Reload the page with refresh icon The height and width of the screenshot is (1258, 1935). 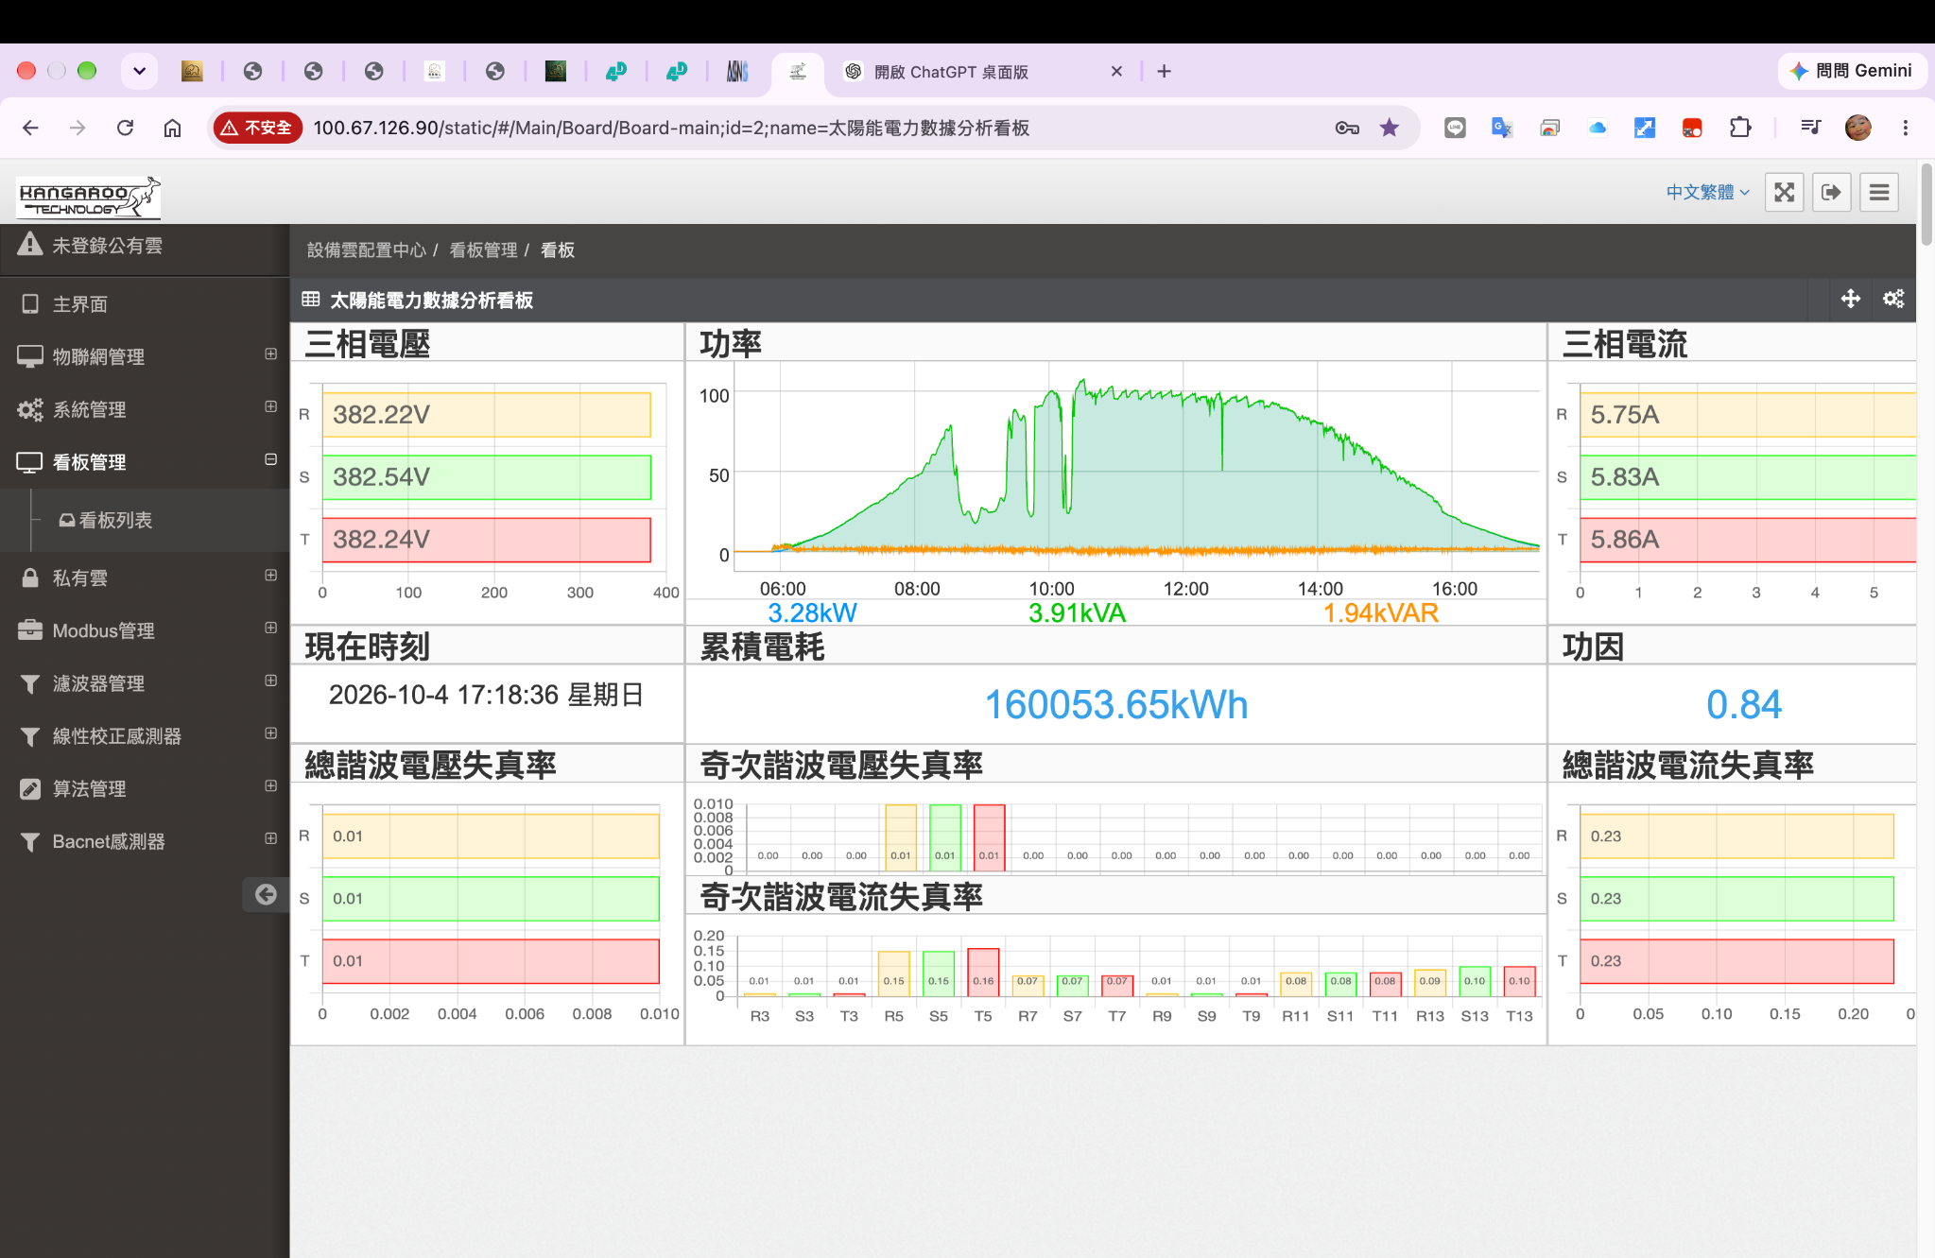pos(125,128)
